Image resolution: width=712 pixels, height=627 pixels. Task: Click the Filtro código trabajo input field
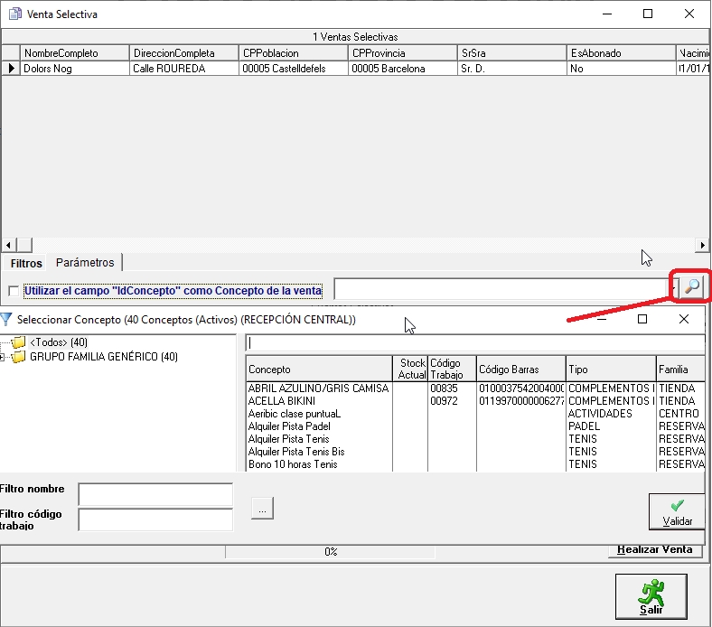tap(155, 519)
